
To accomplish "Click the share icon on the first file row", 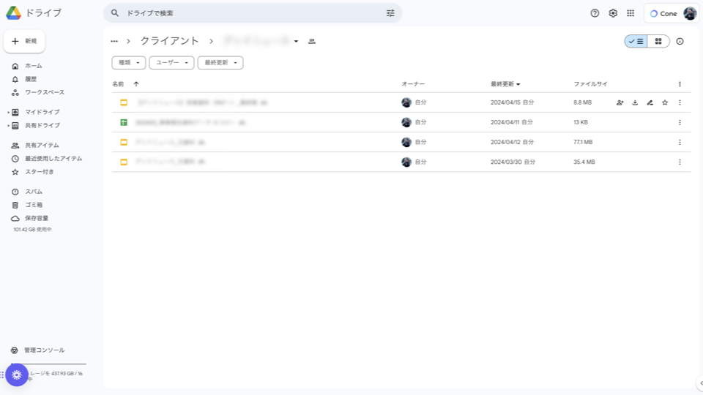I will [620, 103].
